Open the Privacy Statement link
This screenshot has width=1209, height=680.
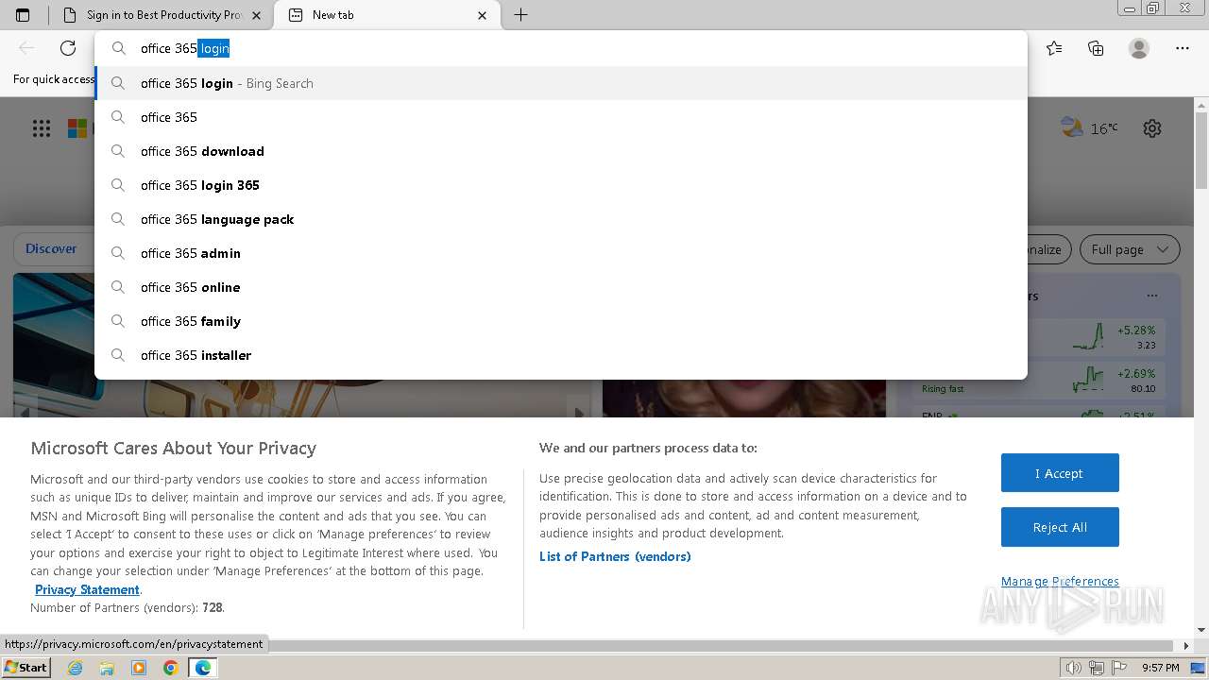87,589
